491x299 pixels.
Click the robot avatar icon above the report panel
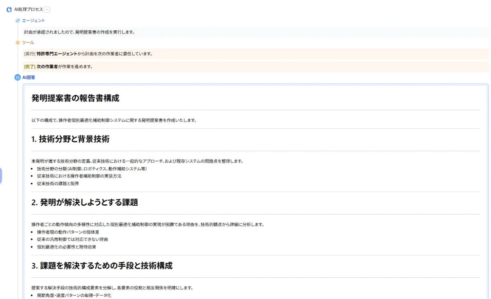point(17,77)
